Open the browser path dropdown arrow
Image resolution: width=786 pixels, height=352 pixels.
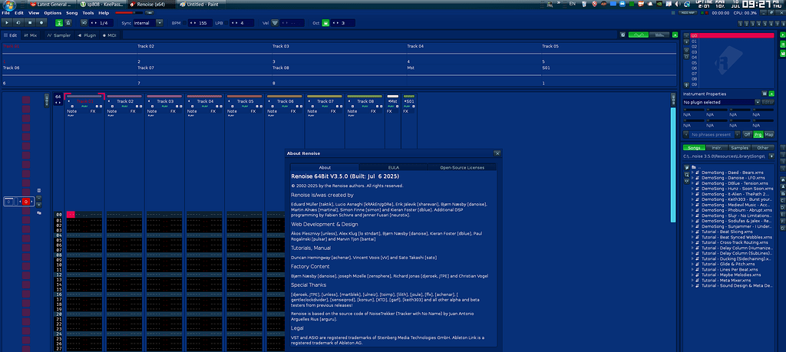coord(771,156)
